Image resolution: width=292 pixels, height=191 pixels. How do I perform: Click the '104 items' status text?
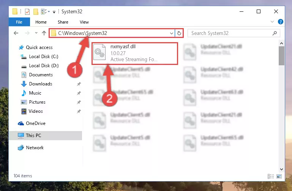pos(23,176)
